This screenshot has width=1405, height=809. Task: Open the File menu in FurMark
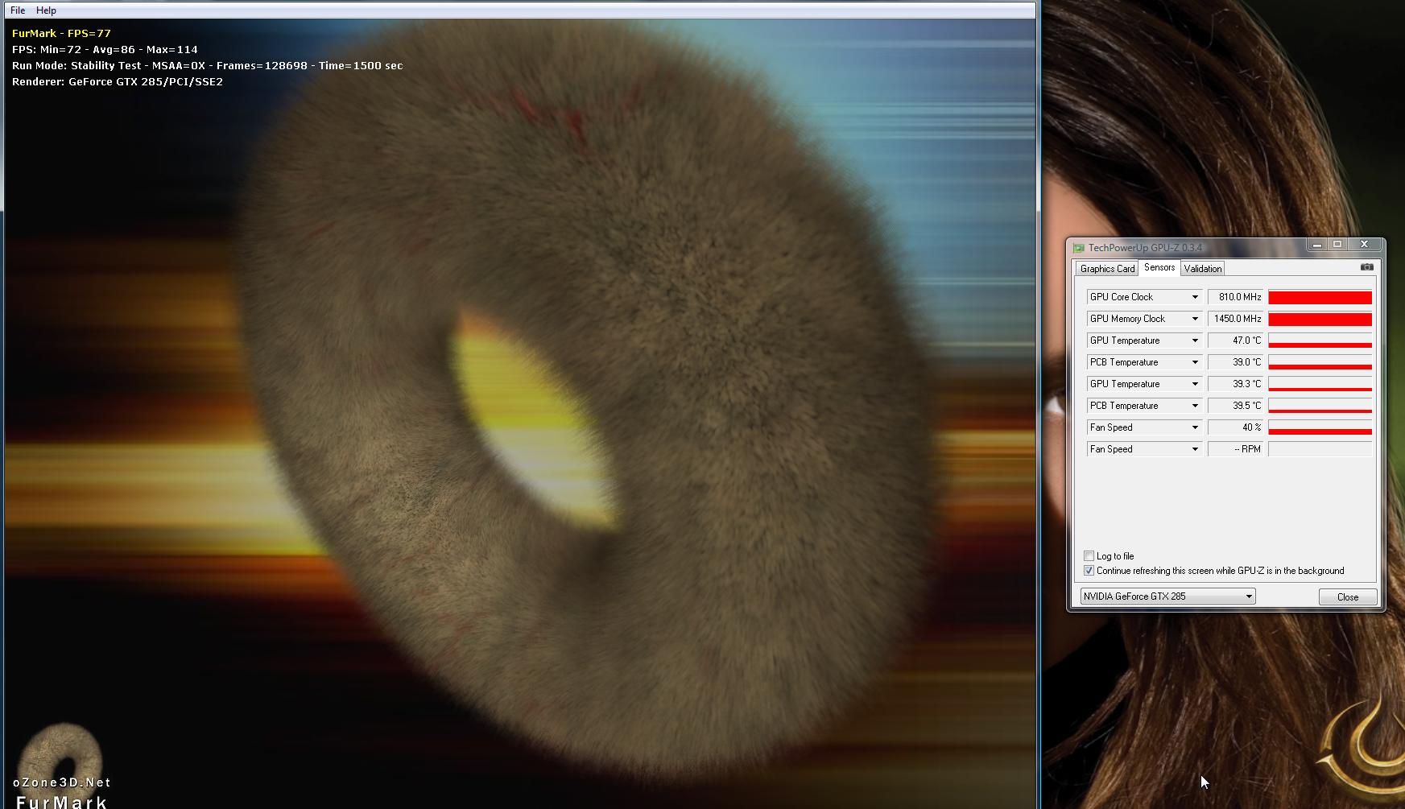(x=18, y=10)
